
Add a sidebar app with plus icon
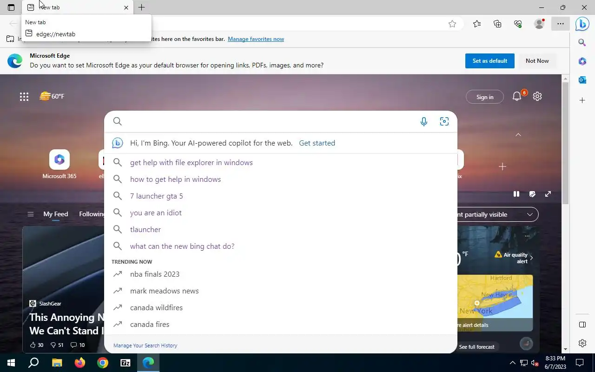pyautogui.click(x=582, y=100)
